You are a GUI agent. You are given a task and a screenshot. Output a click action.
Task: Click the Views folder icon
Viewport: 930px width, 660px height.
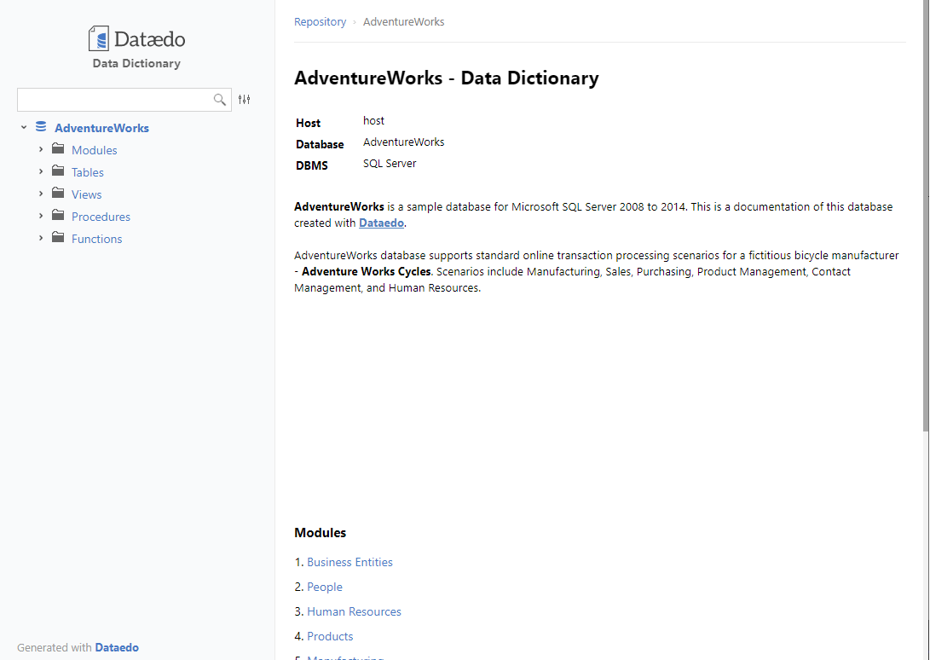click(x=58, y=194)
